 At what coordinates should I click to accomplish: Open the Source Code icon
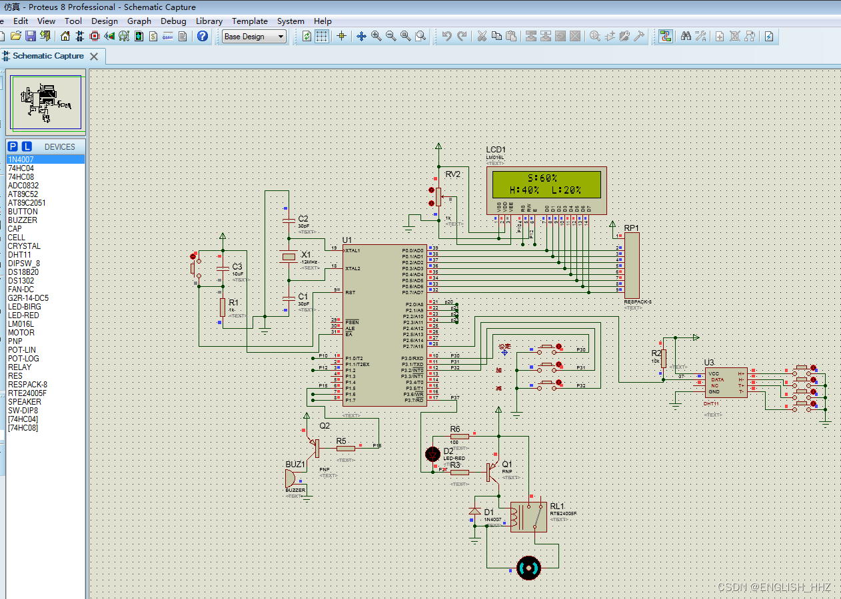point(168,36)
